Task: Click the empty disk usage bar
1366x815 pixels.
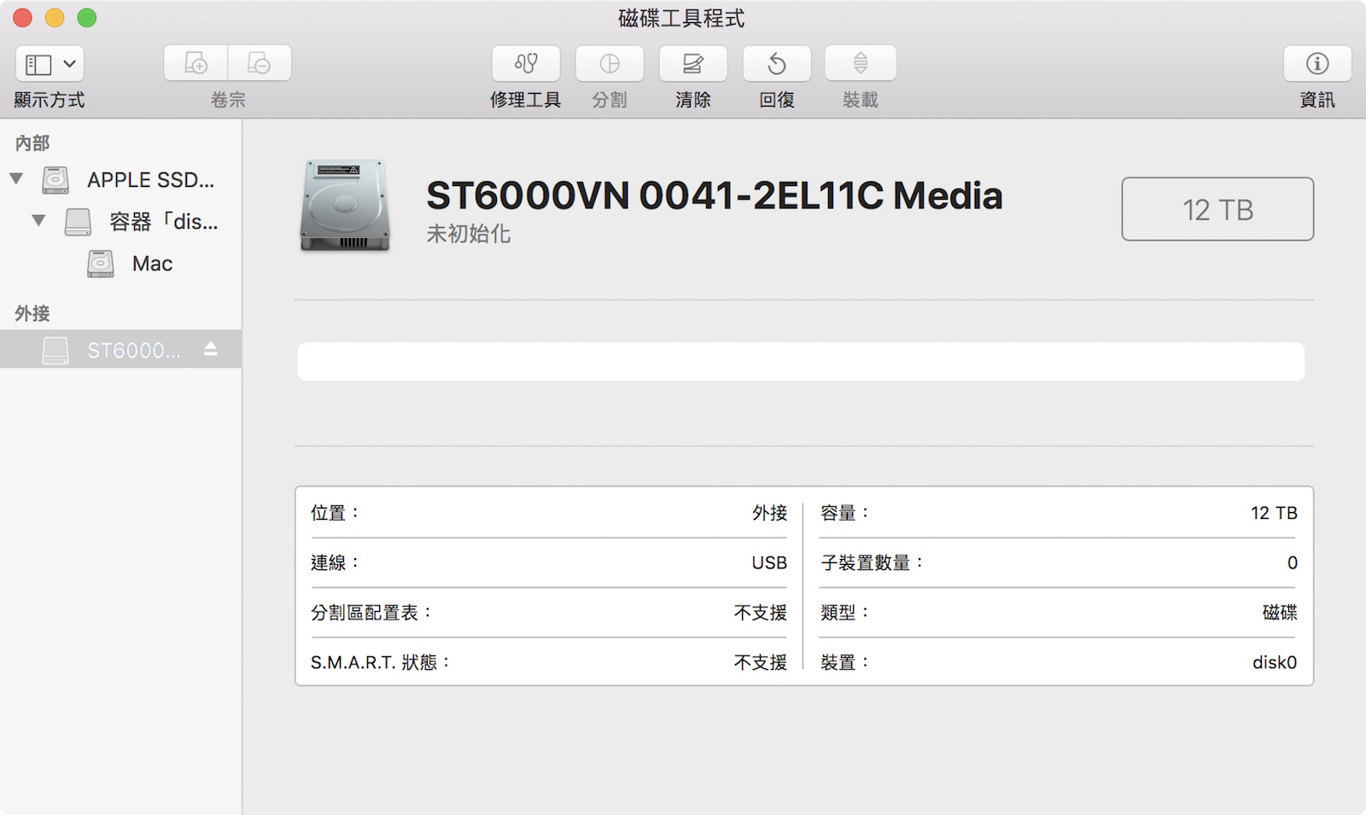Action: click(x=800, y=362)
